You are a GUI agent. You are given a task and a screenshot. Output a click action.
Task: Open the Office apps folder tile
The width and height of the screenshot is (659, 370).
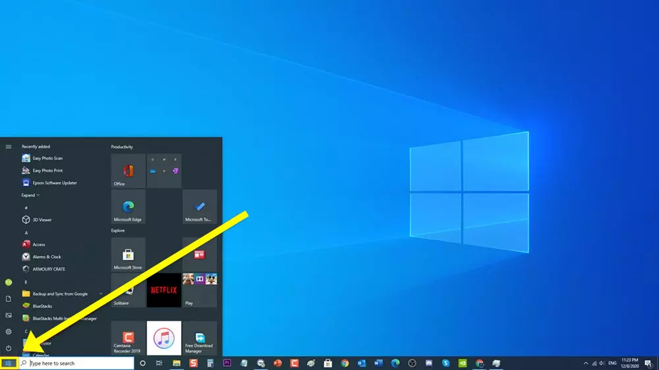[x=164, y=171]
